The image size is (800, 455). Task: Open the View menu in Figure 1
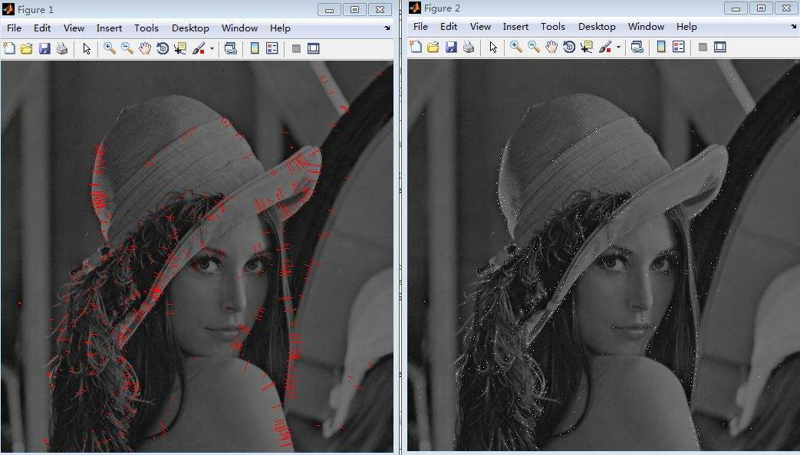click(x=74, y=28)
